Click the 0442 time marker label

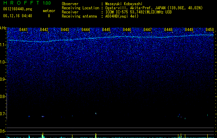point(44,30)
